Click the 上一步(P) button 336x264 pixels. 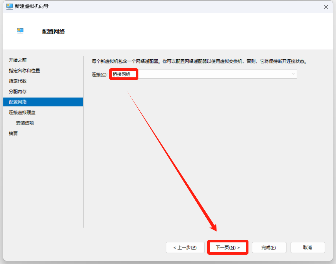tap(185, 248)
